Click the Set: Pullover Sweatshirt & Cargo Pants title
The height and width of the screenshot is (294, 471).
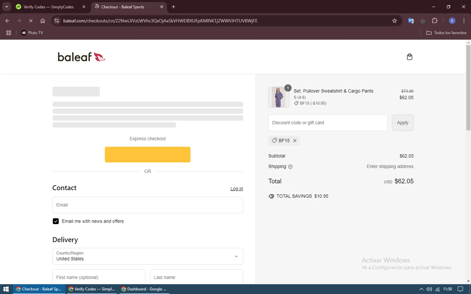point(333,91)
